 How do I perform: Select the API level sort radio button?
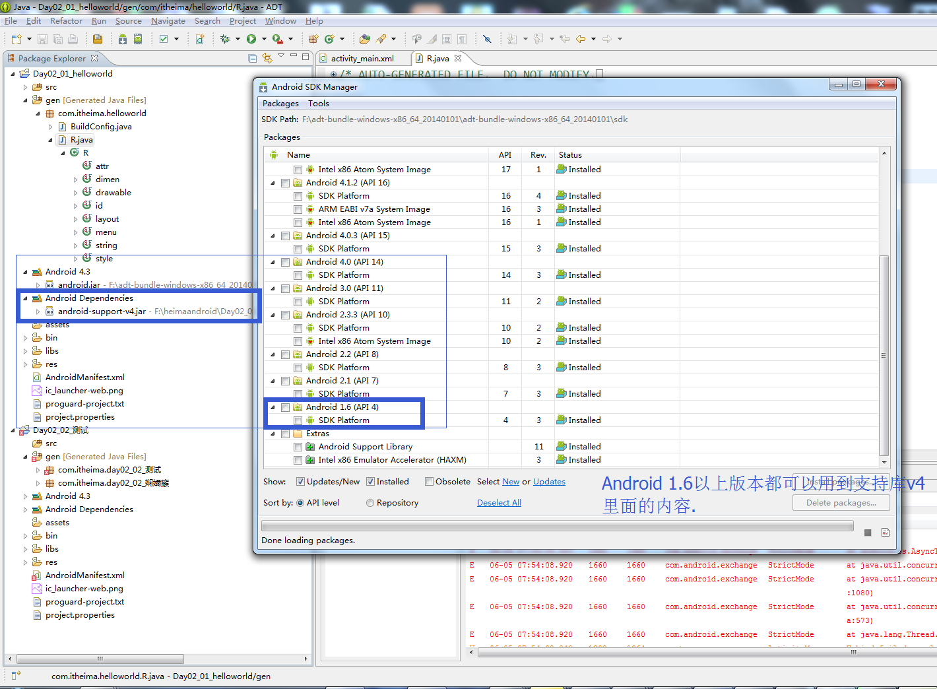point(300,503)
